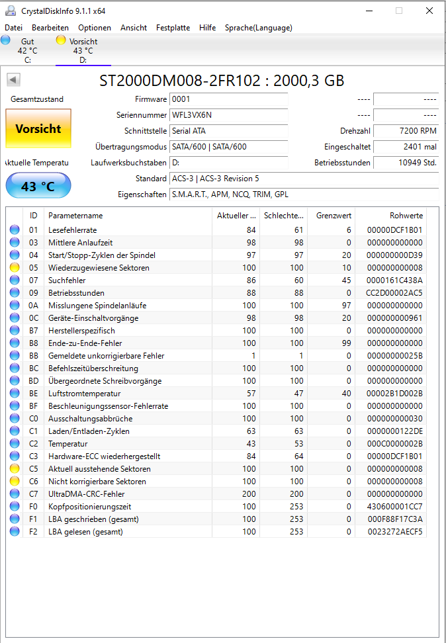Click the yellow Vorsicht health status button
This screenshot has height=643, width=446.
click(x=38, y=128)
